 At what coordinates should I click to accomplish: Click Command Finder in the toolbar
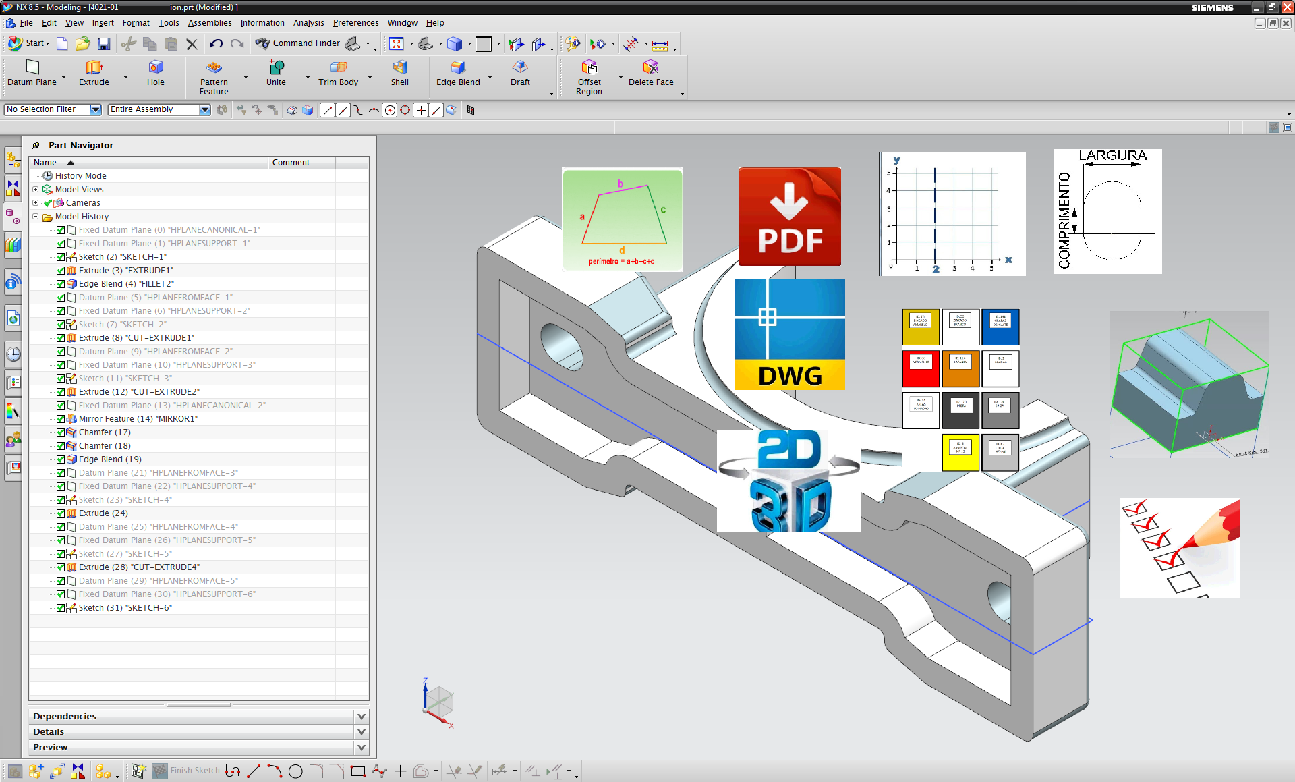[x=306, y=43]
